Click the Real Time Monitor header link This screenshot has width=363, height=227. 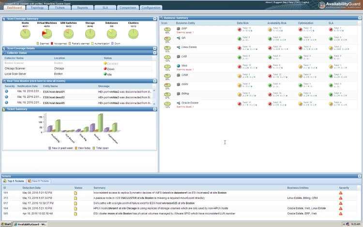(x=36, y=81)
